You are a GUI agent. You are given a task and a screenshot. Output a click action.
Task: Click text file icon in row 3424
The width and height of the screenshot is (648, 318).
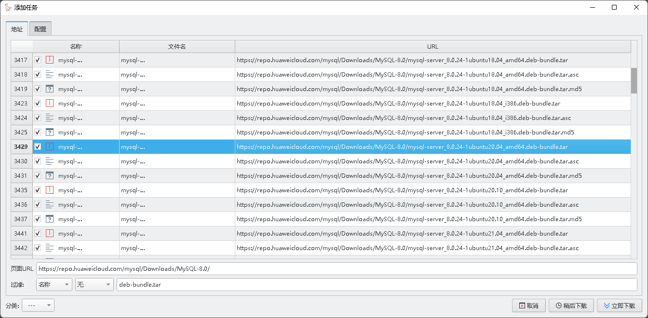click(50, 118)
